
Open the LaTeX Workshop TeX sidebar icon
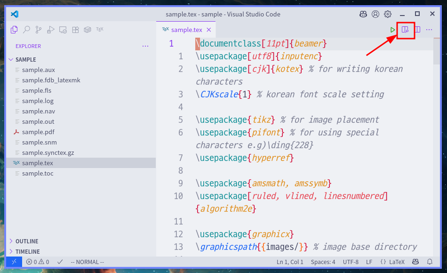tap(100, 29)
